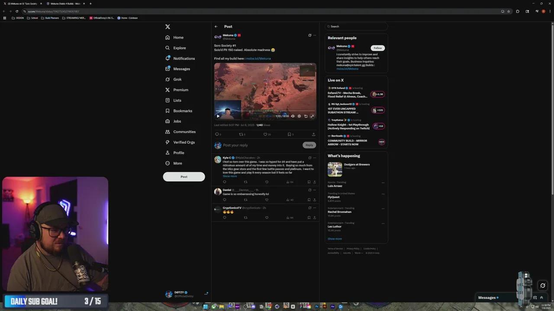This screenshot has height=311, width=554.
Task: Click Show more under What's happening
Action: [335, 239]
